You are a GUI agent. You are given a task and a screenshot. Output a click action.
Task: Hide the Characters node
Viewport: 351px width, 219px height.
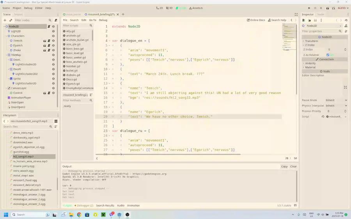point(53,36)
